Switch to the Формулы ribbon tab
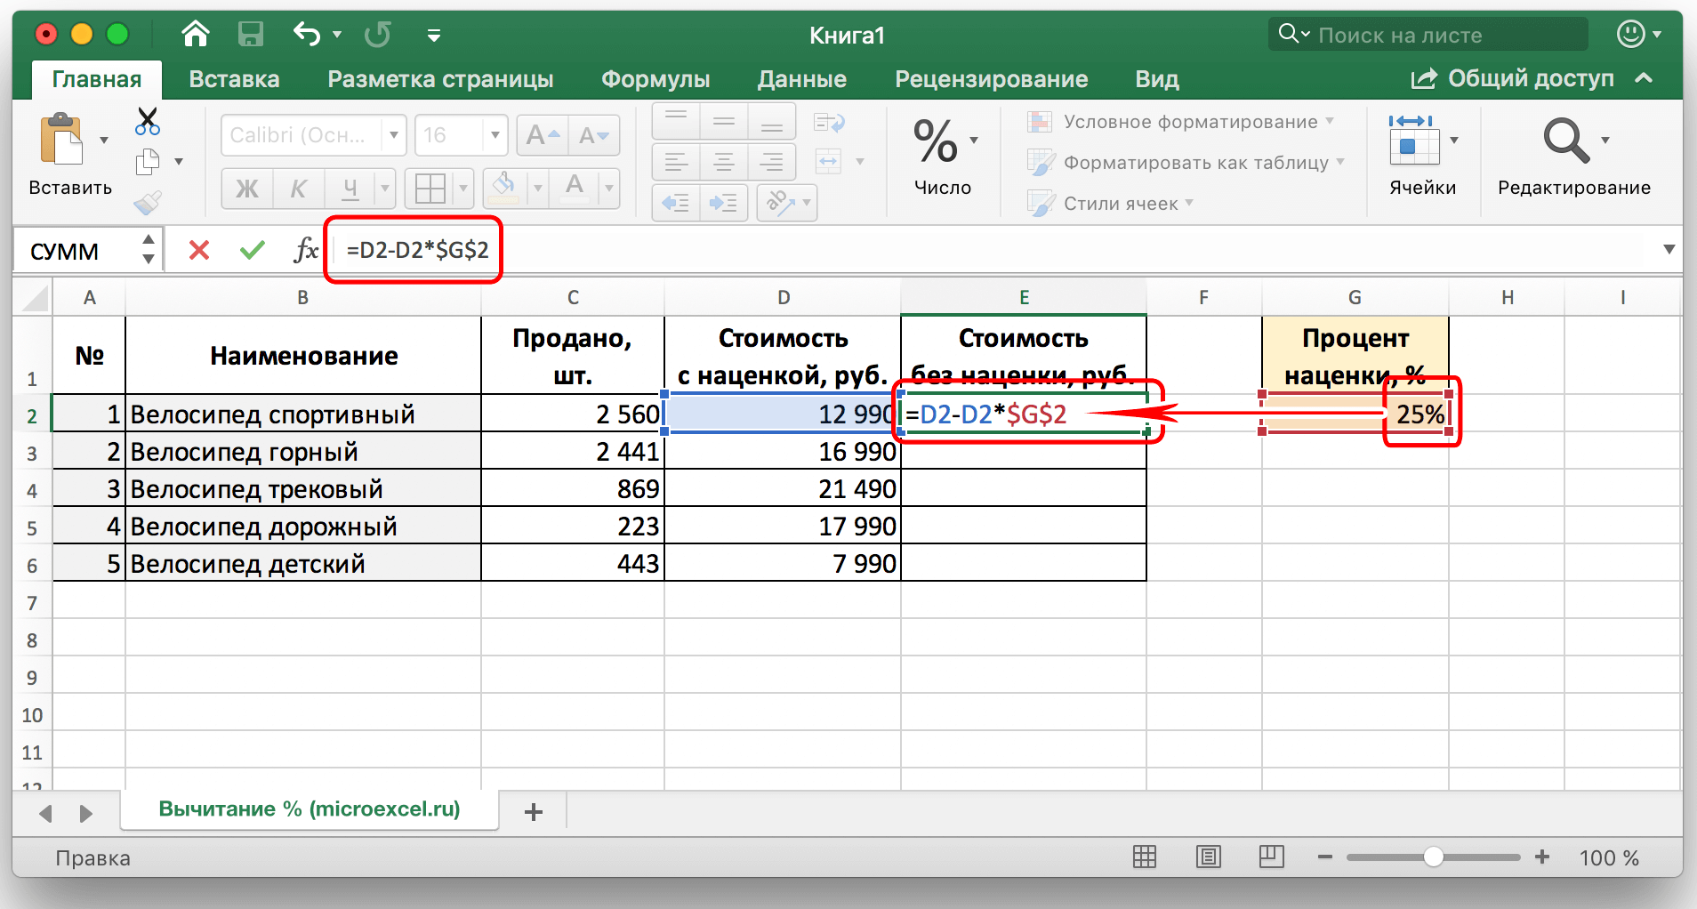Viewport: 1697px width, 909px height. 655,78
